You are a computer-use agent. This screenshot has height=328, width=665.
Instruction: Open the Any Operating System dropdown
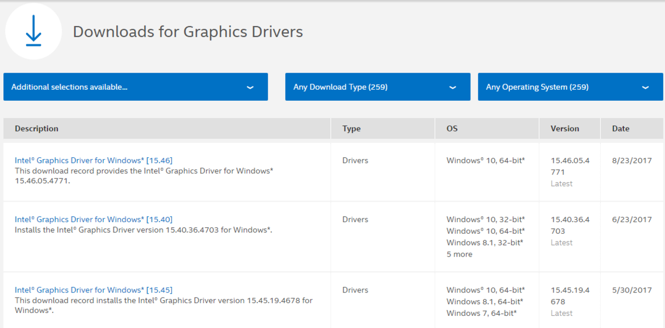click(570, 87)
